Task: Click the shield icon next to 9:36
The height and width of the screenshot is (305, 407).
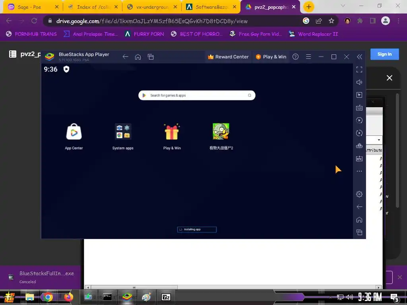Action: (66, 69)
